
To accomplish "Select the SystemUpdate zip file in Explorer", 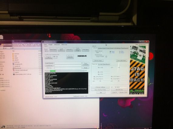I will click(x=22, y=74).
